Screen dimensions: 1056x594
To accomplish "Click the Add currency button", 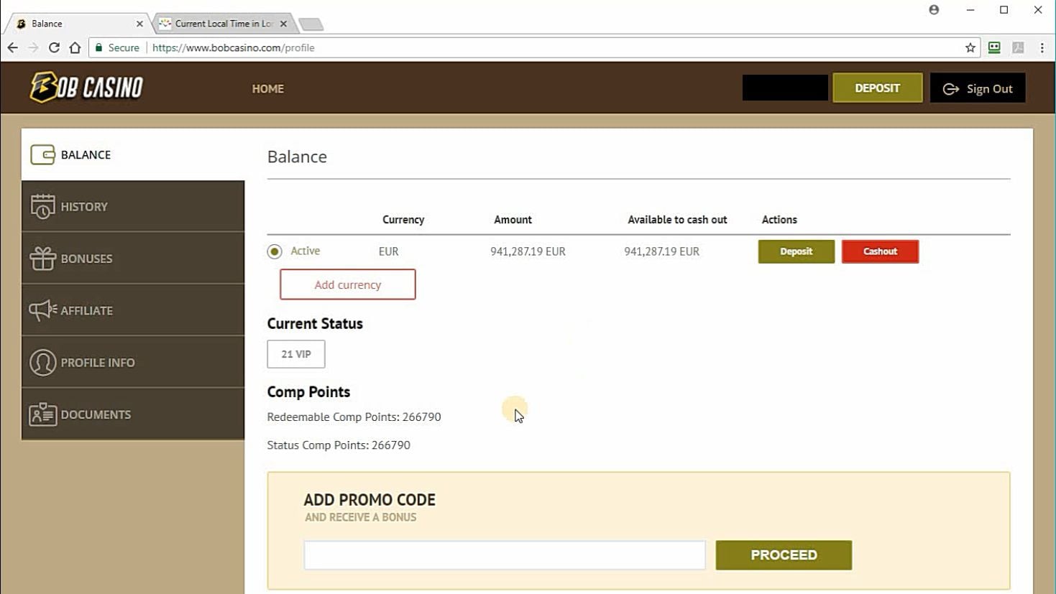I will pos(348,284).
